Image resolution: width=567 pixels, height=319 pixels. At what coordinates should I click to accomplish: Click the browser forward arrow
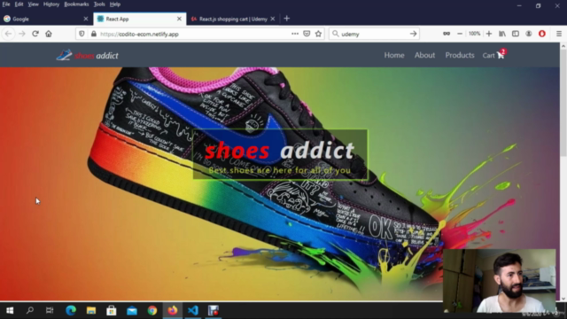click(x=22, y=34)
